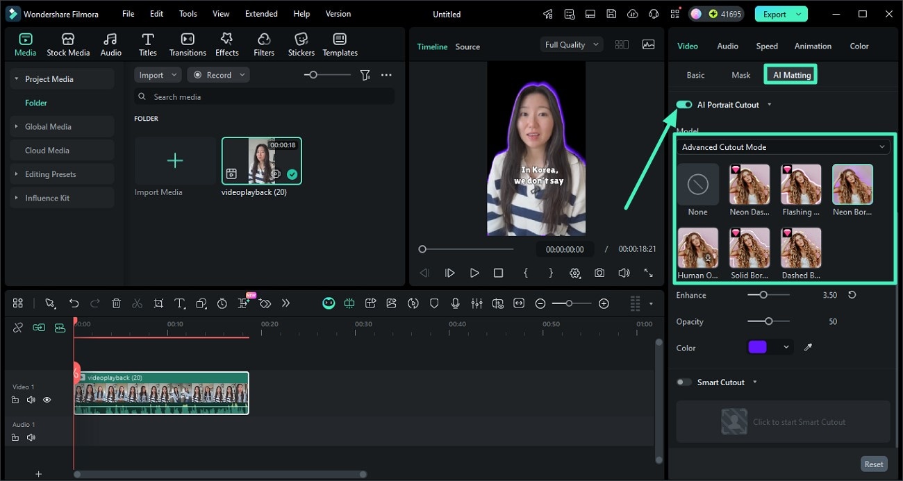Click the Reset button in the properties panel
903x481 pixels.
(874, 464)
